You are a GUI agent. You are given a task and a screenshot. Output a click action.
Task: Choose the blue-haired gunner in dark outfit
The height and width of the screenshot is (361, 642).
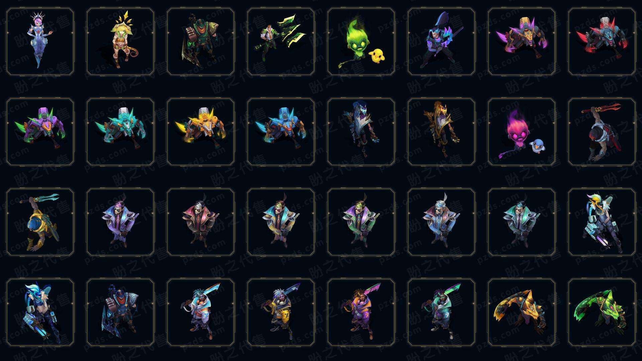(x=40, y=312)
